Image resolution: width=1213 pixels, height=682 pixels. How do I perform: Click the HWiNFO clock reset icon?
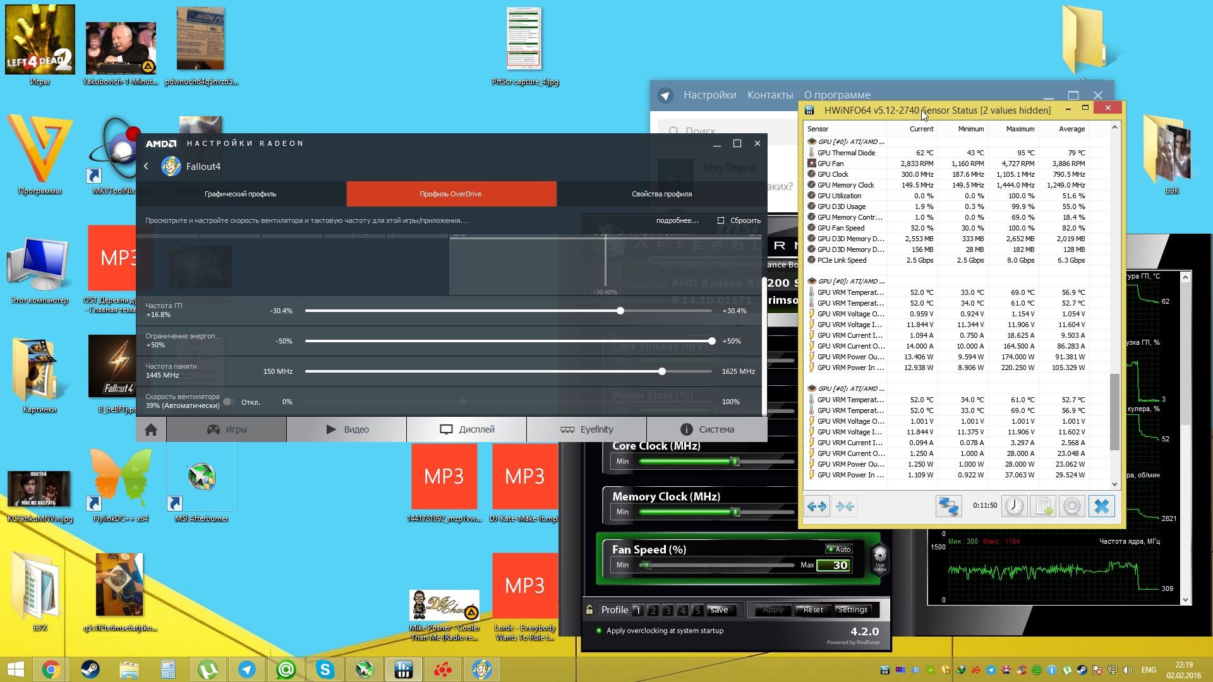pos(1015,506)
